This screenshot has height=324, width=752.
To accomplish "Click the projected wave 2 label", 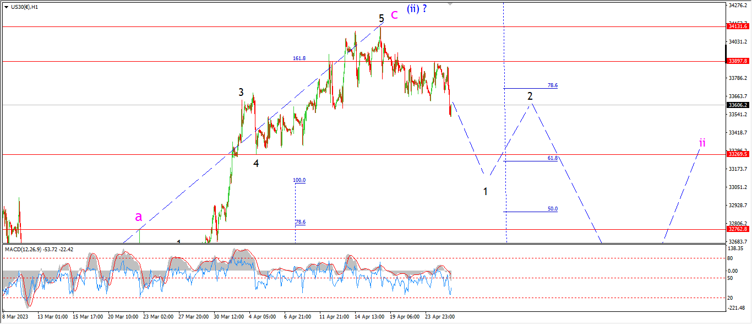I will click(x=530, y=96).
